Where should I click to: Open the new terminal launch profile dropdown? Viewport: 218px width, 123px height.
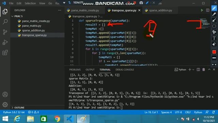click(x=193, y=70)
